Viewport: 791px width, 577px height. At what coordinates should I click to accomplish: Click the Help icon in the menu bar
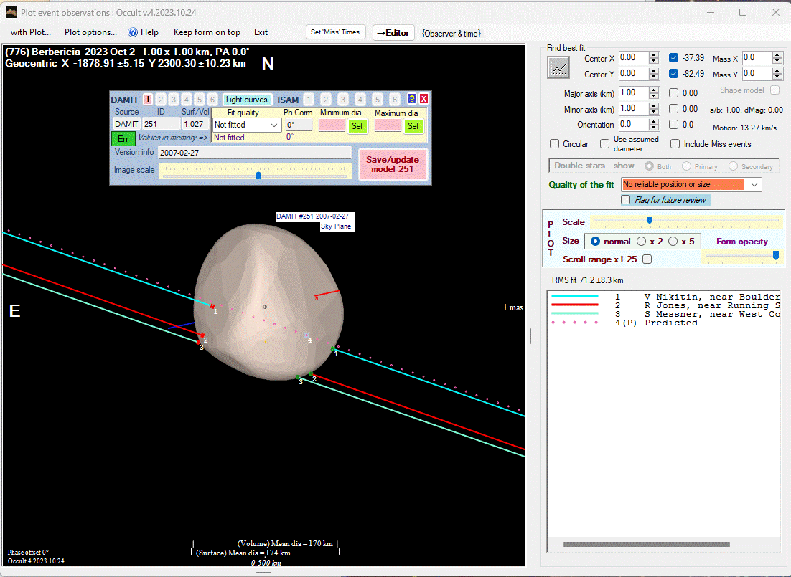[x=133, y=32]
